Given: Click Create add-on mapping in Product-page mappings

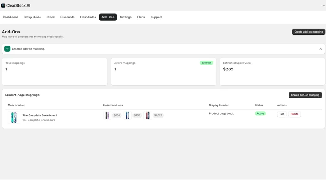Looking at the screenshot, I should click(305, 95).
